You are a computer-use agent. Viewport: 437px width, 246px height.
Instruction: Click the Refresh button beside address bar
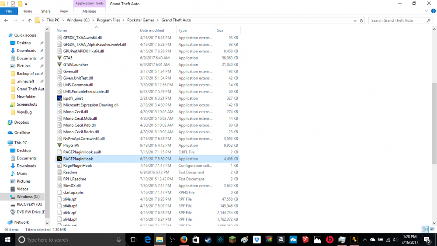[x=361, y=21]
